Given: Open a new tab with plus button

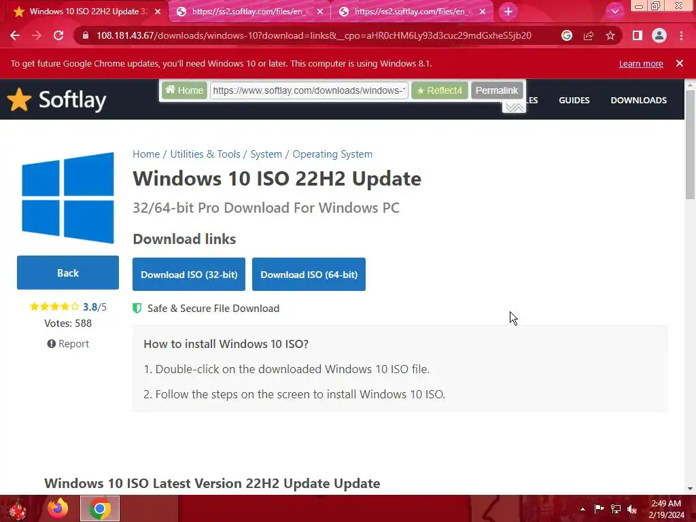Looking at the screenshot, I should (x=508, y=12).
